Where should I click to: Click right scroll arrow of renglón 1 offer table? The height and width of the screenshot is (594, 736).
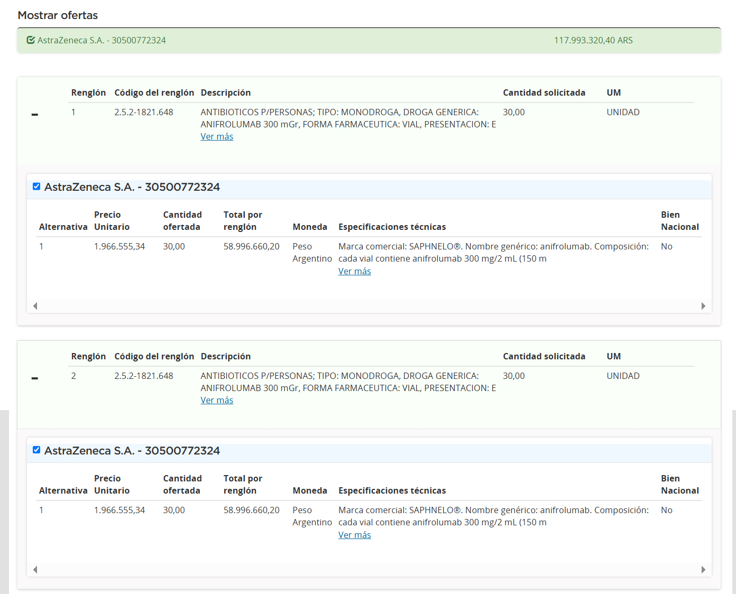(x=703, y=306)
